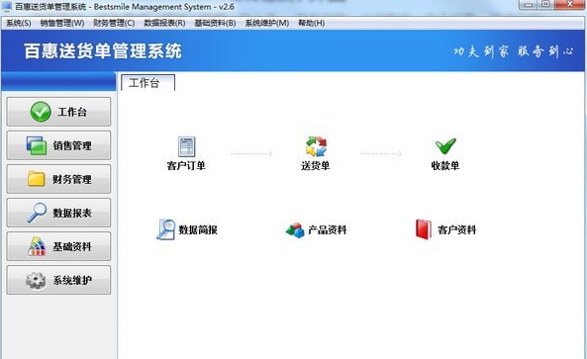Image resolution: width=587 pixels, height=359 pixels.
Task: Select the 工作台 sidebar button
Action: [x=58, y=112]
